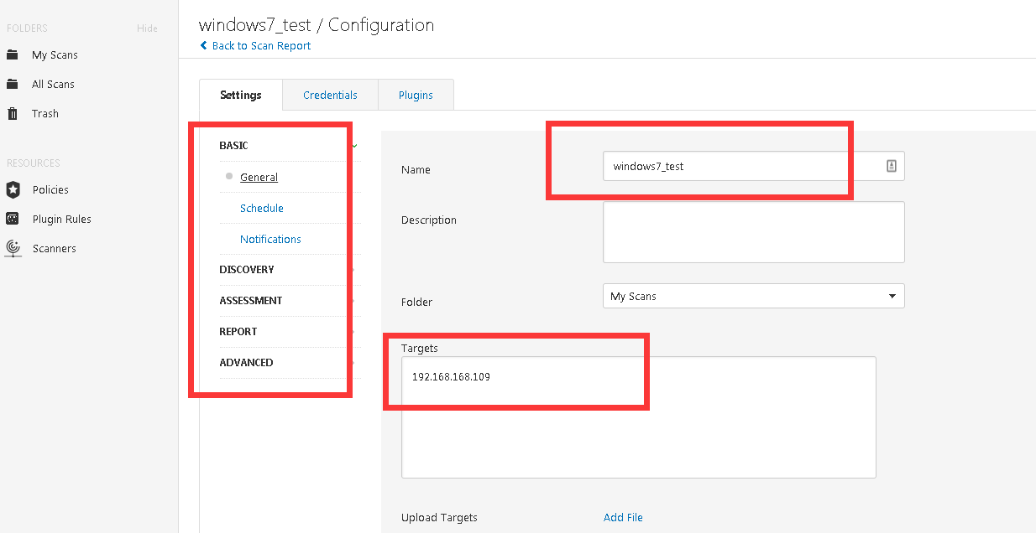1036x533 pixels.
Task: Click the Policies star badge icon
Action: 13,190
